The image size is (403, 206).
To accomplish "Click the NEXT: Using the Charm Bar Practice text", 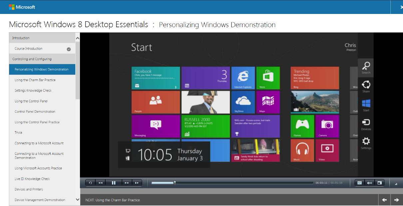I will pos(113,200).
